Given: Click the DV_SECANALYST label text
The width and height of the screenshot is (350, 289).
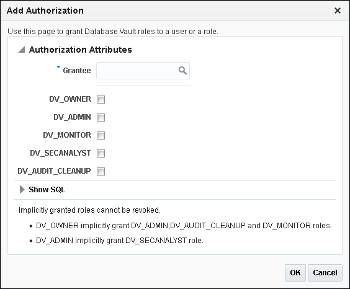Looking at the screenshot, I should 60,153.
